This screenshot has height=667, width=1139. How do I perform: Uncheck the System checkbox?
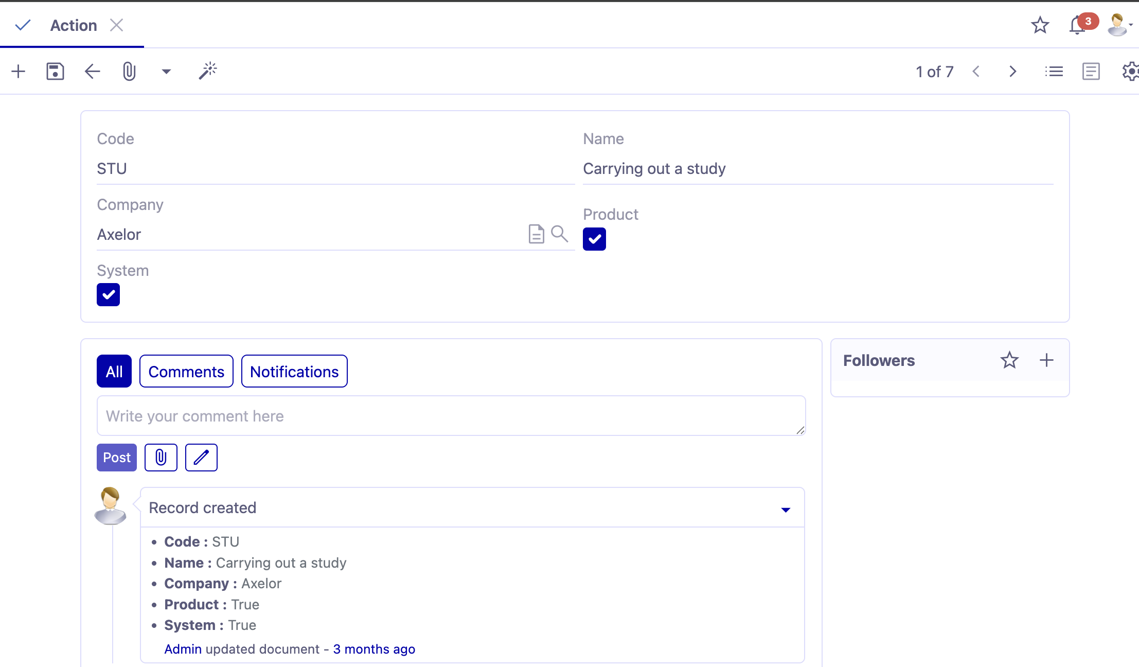pos(108,294)
